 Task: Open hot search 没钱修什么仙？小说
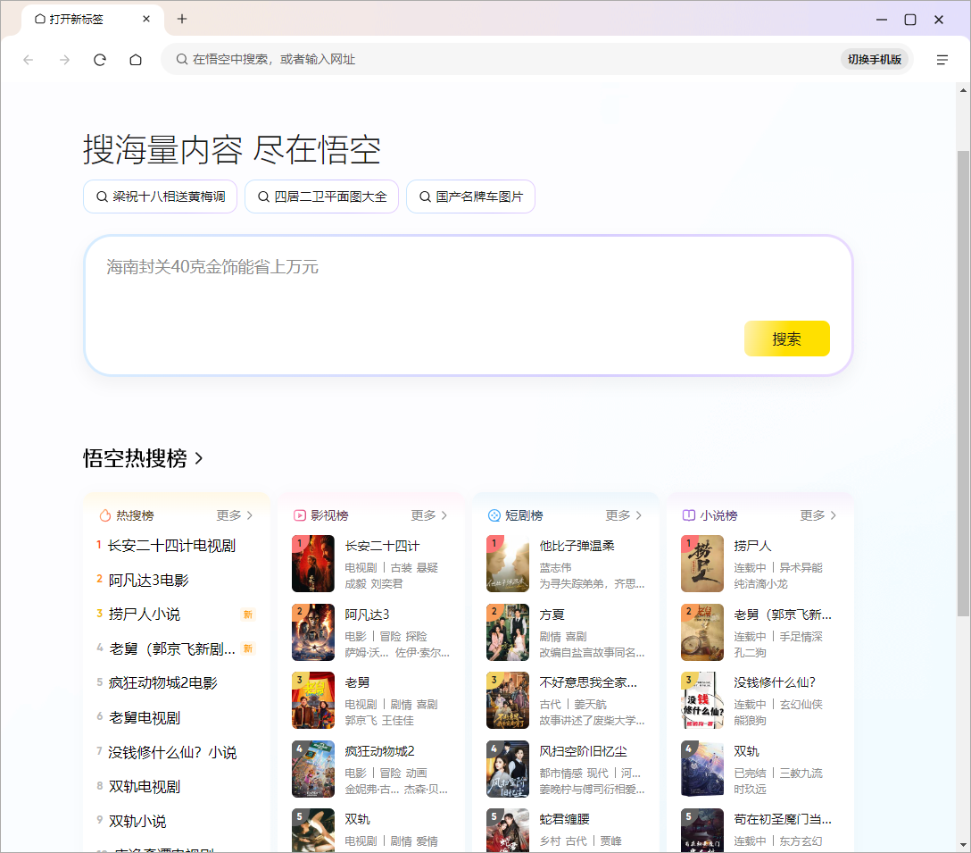click(172, 753)
